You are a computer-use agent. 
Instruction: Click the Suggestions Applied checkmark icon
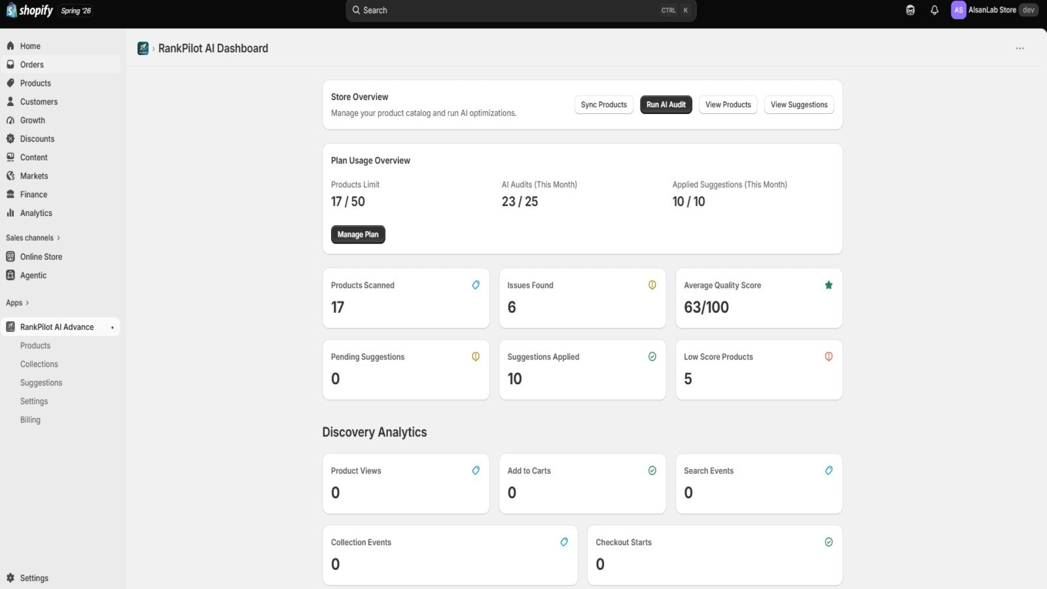click(652, 357)
